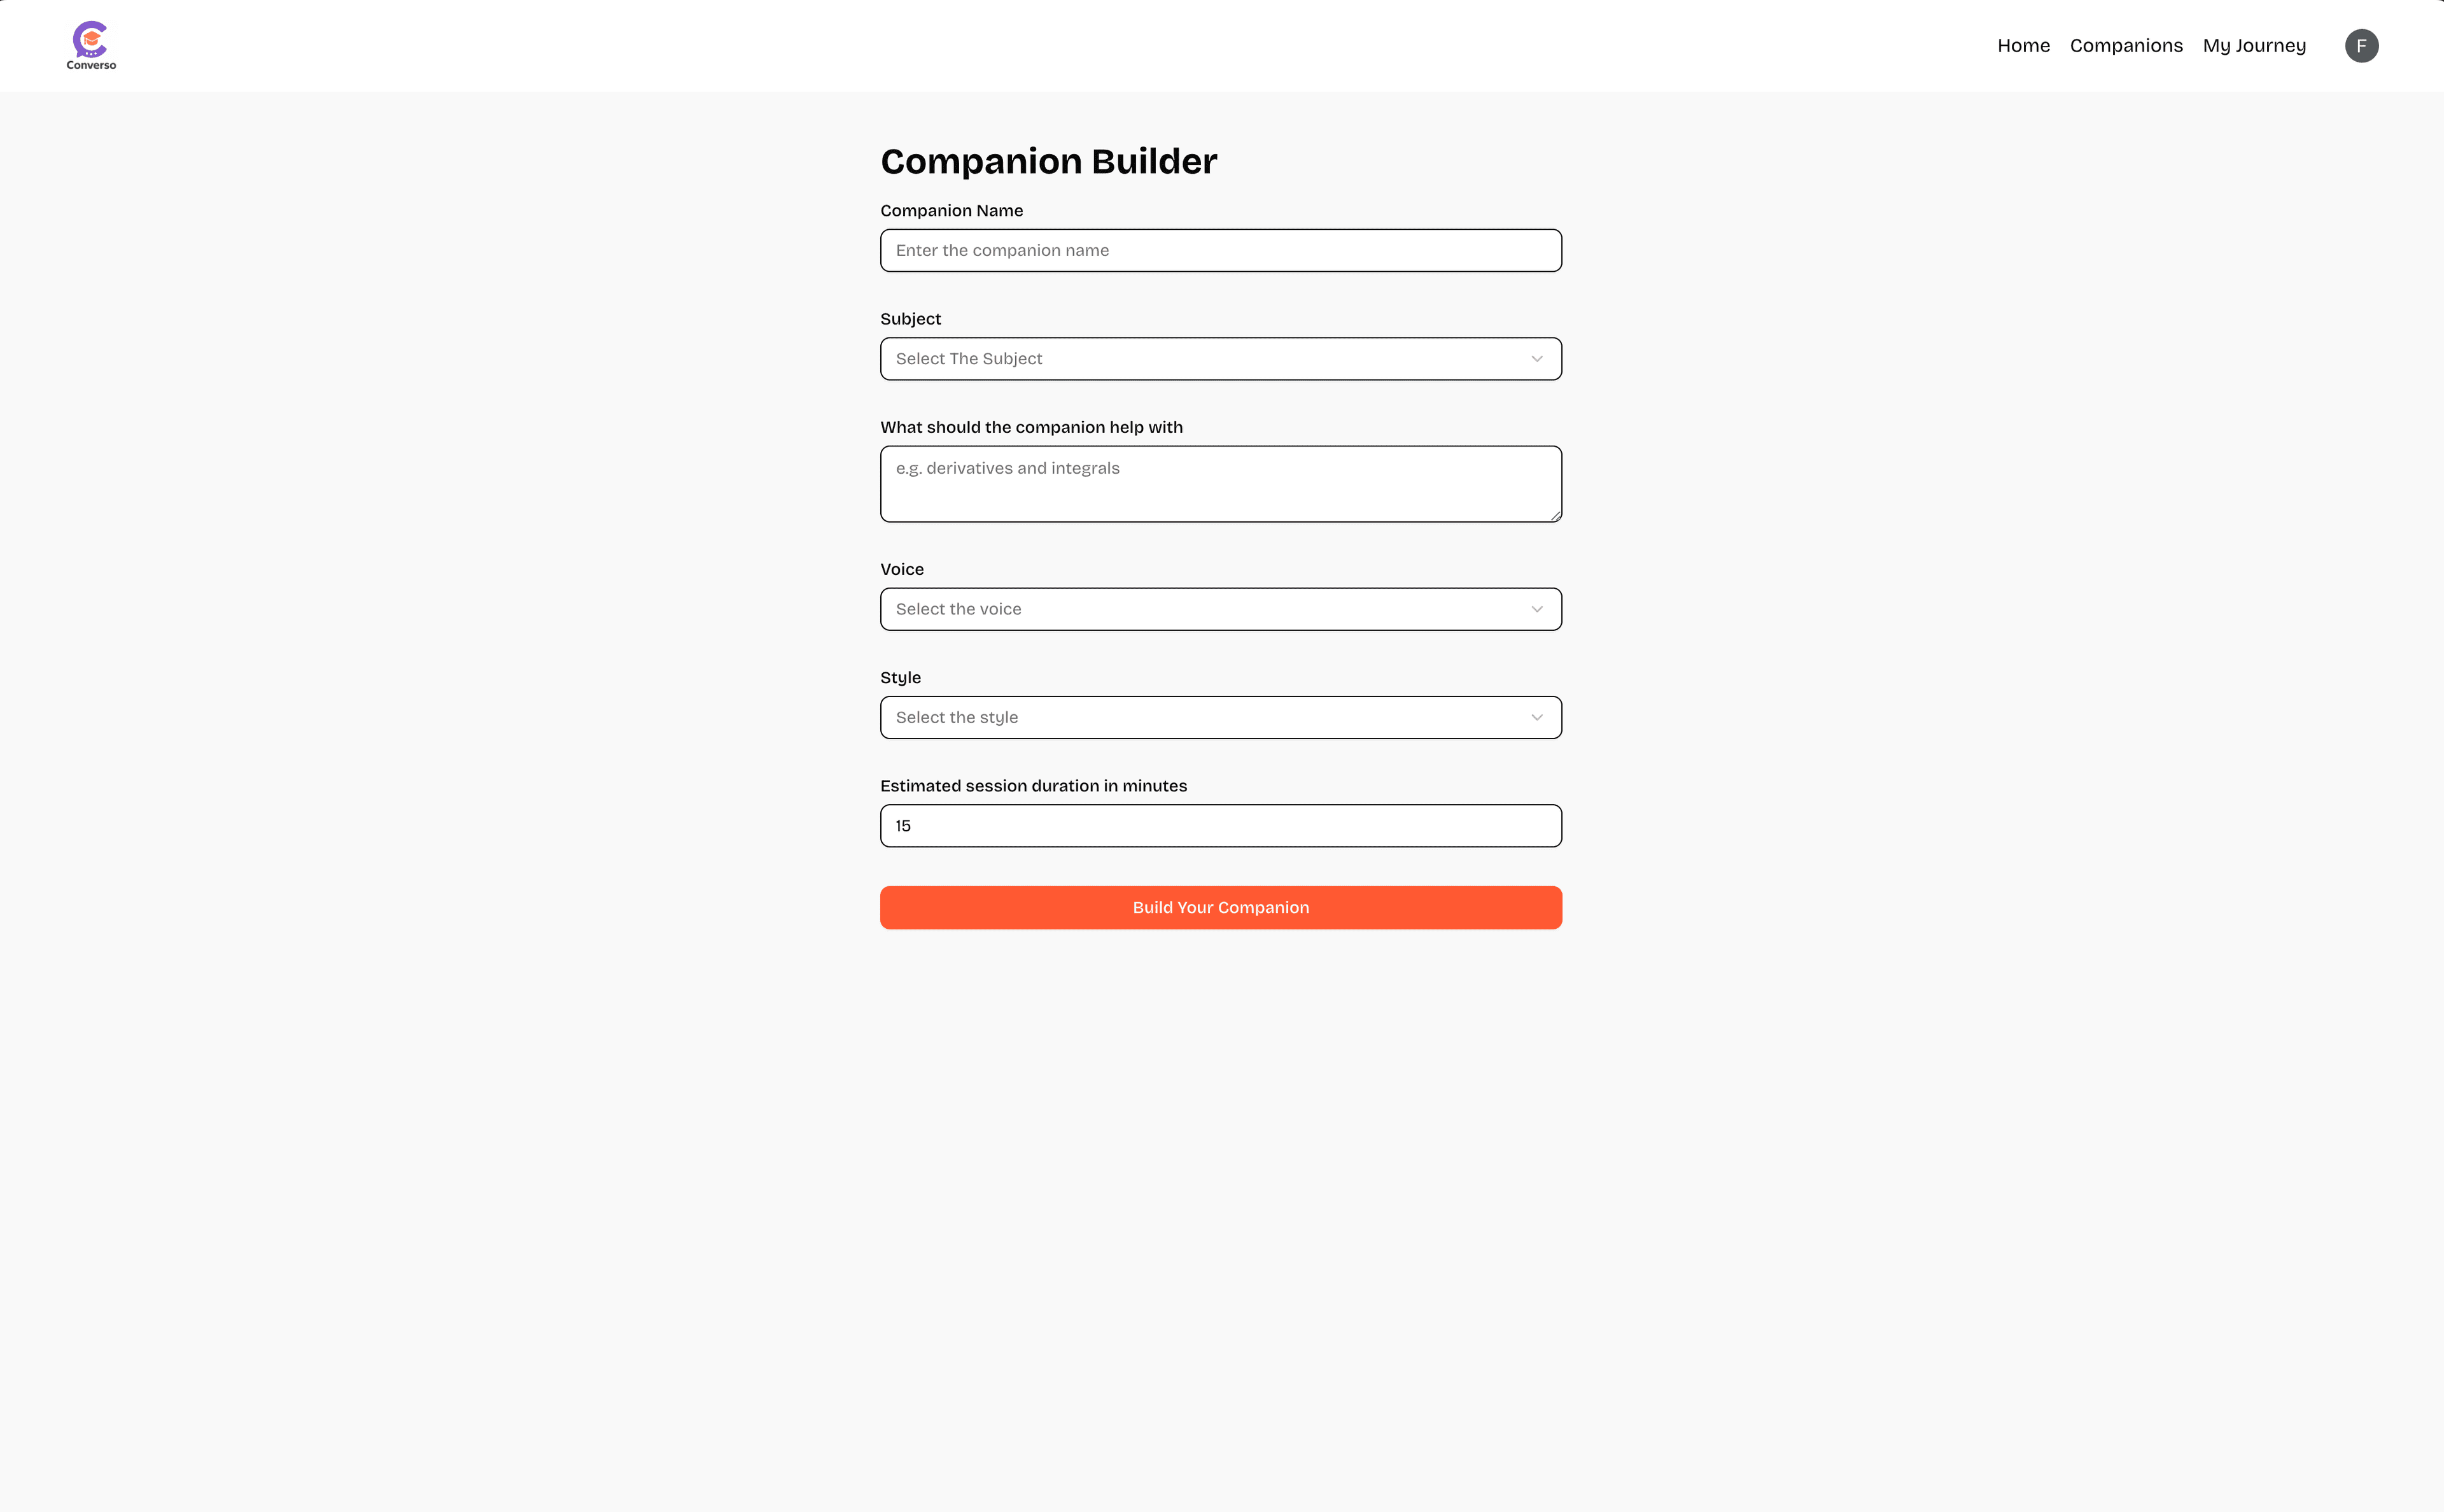Image resolution: width=2444 pixels, height=1512 pixels.
Task: Expand the Select the style dropdown
Action: [1200, 718]
